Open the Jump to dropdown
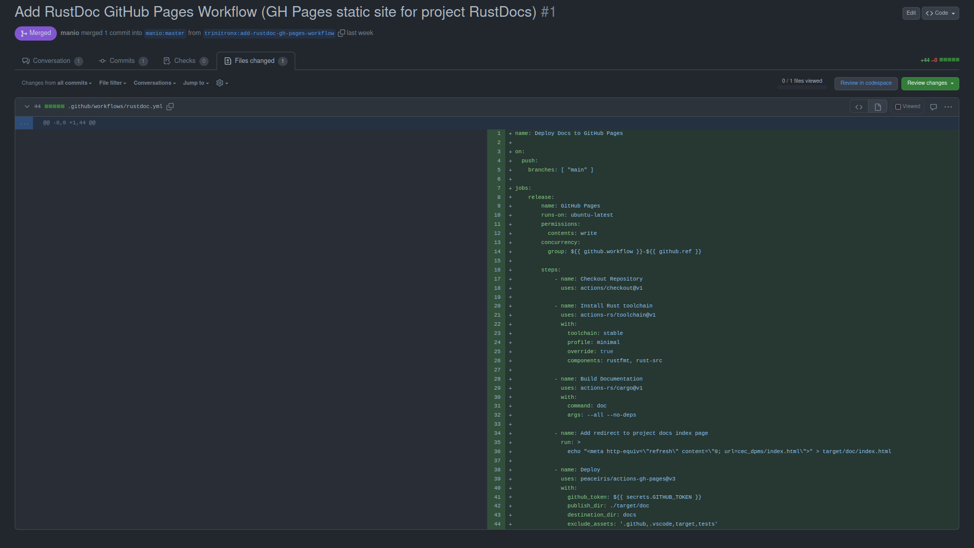Screen dimensions: 974x548 (195, 83)
